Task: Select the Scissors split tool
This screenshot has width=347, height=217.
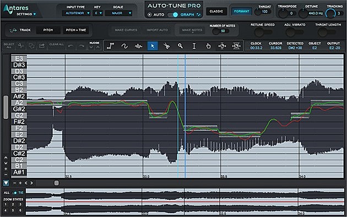Action: click(166, 46)
